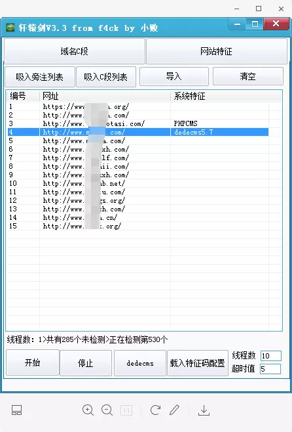Image resolution: width=292 pixels, height=432 pixels.
Task: Start scanning with the 开始 button
Action: (x=33, y=362)
